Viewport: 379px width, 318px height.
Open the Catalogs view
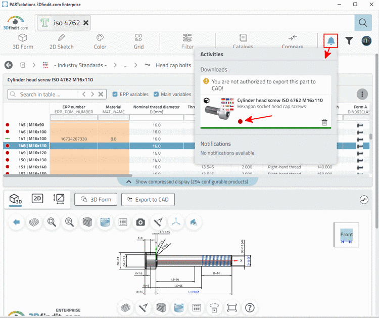pos(243,41)
